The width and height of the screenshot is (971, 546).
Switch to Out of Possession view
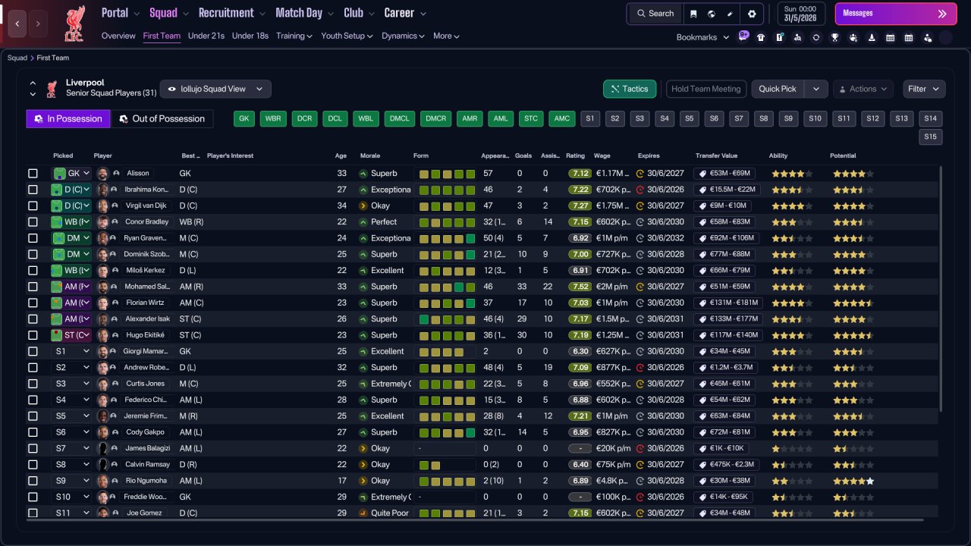162,119
